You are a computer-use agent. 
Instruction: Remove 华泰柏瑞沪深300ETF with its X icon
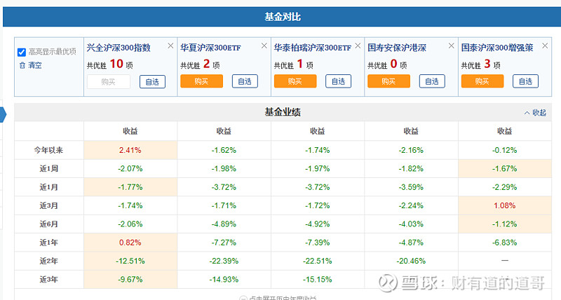(x=358, y=46)
